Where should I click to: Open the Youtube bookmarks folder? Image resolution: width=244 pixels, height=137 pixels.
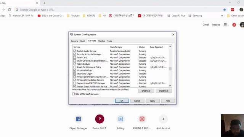[x=73, y=16]
